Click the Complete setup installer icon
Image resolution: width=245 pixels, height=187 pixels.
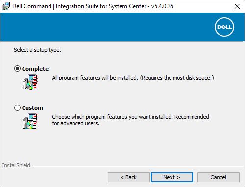(x=30, y=82)
